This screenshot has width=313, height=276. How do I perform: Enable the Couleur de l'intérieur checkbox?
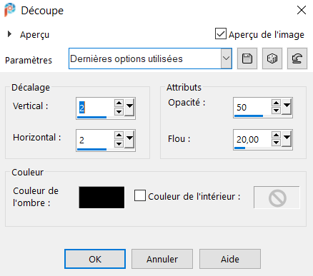140,195
